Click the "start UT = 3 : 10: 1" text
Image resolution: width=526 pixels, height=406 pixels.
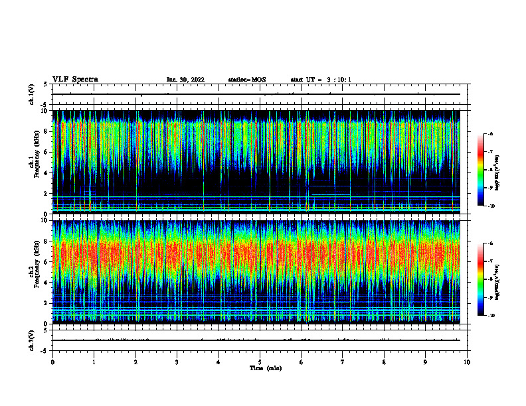321,80
